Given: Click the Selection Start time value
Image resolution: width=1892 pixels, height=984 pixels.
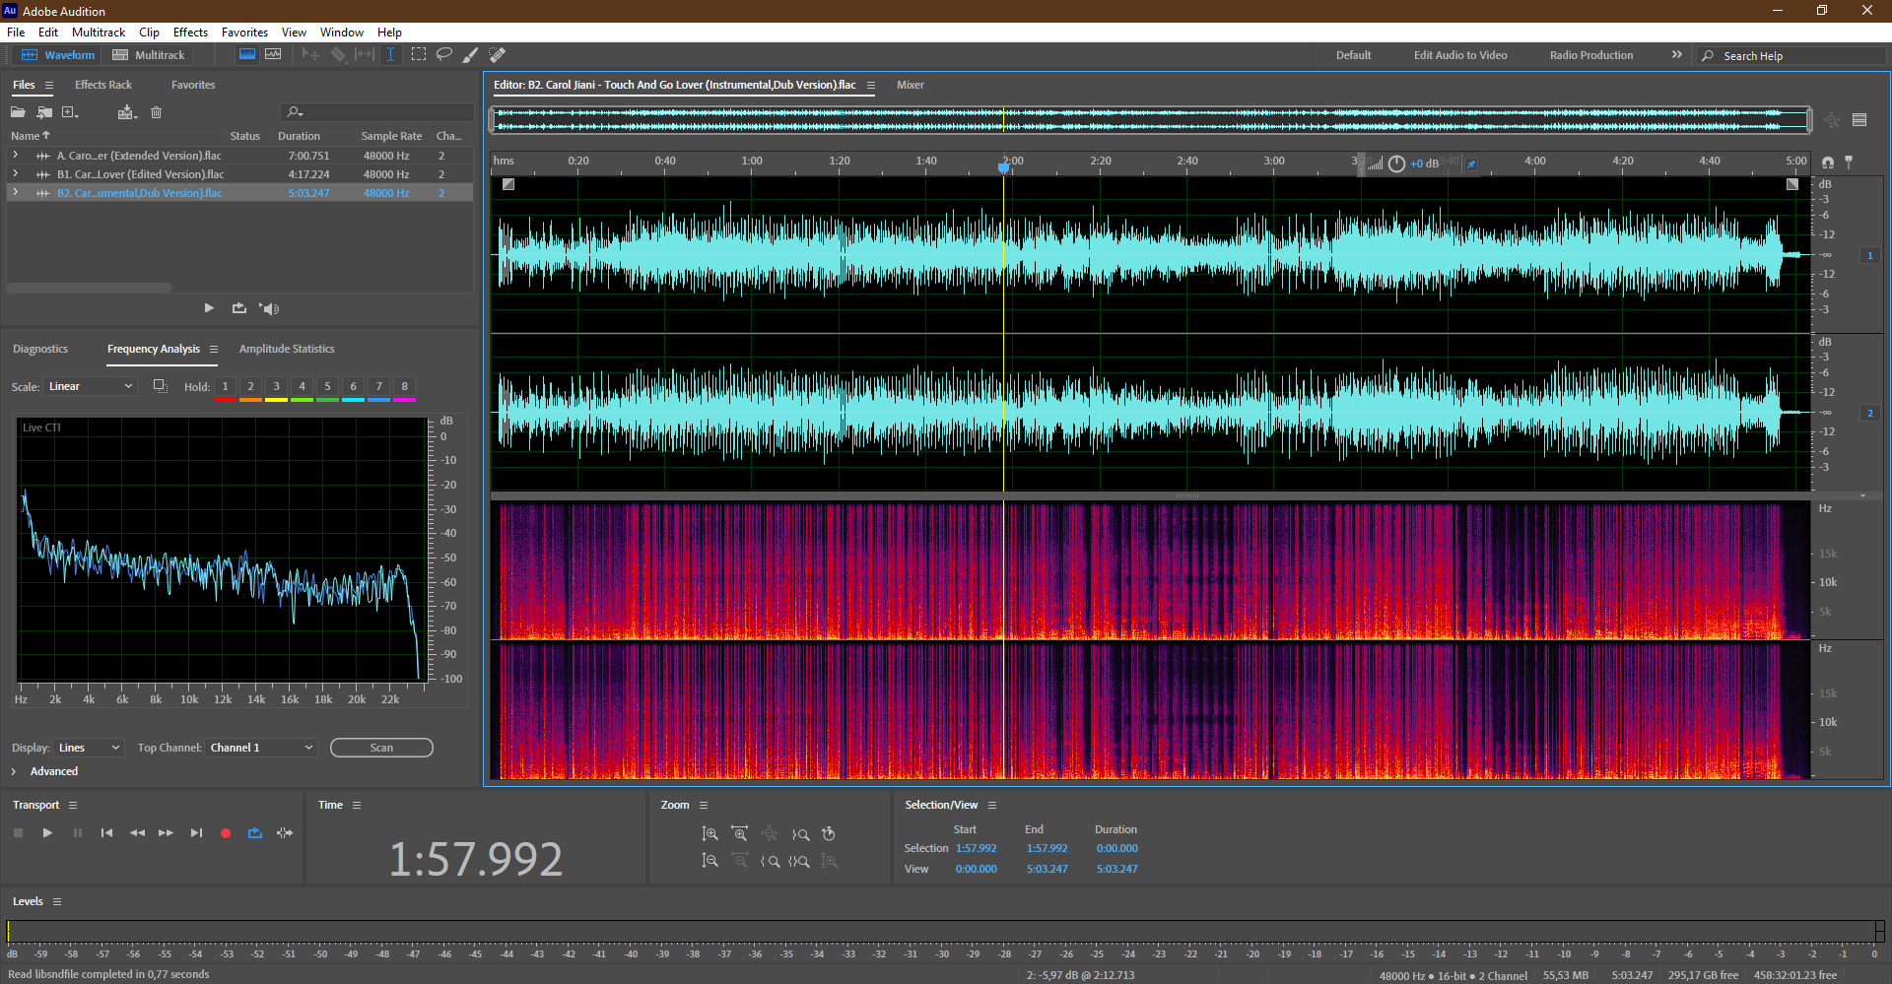Looking at the screenshot, I should [976, 848].
